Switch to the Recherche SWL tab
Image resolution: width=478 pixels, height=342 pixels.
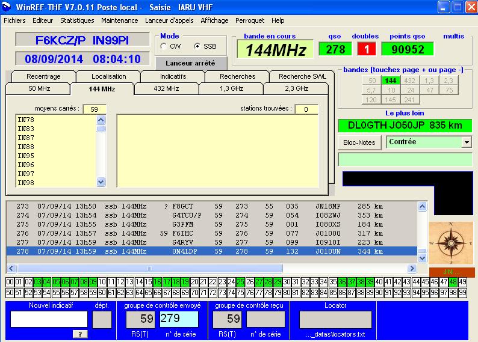(x=302, y=76)
